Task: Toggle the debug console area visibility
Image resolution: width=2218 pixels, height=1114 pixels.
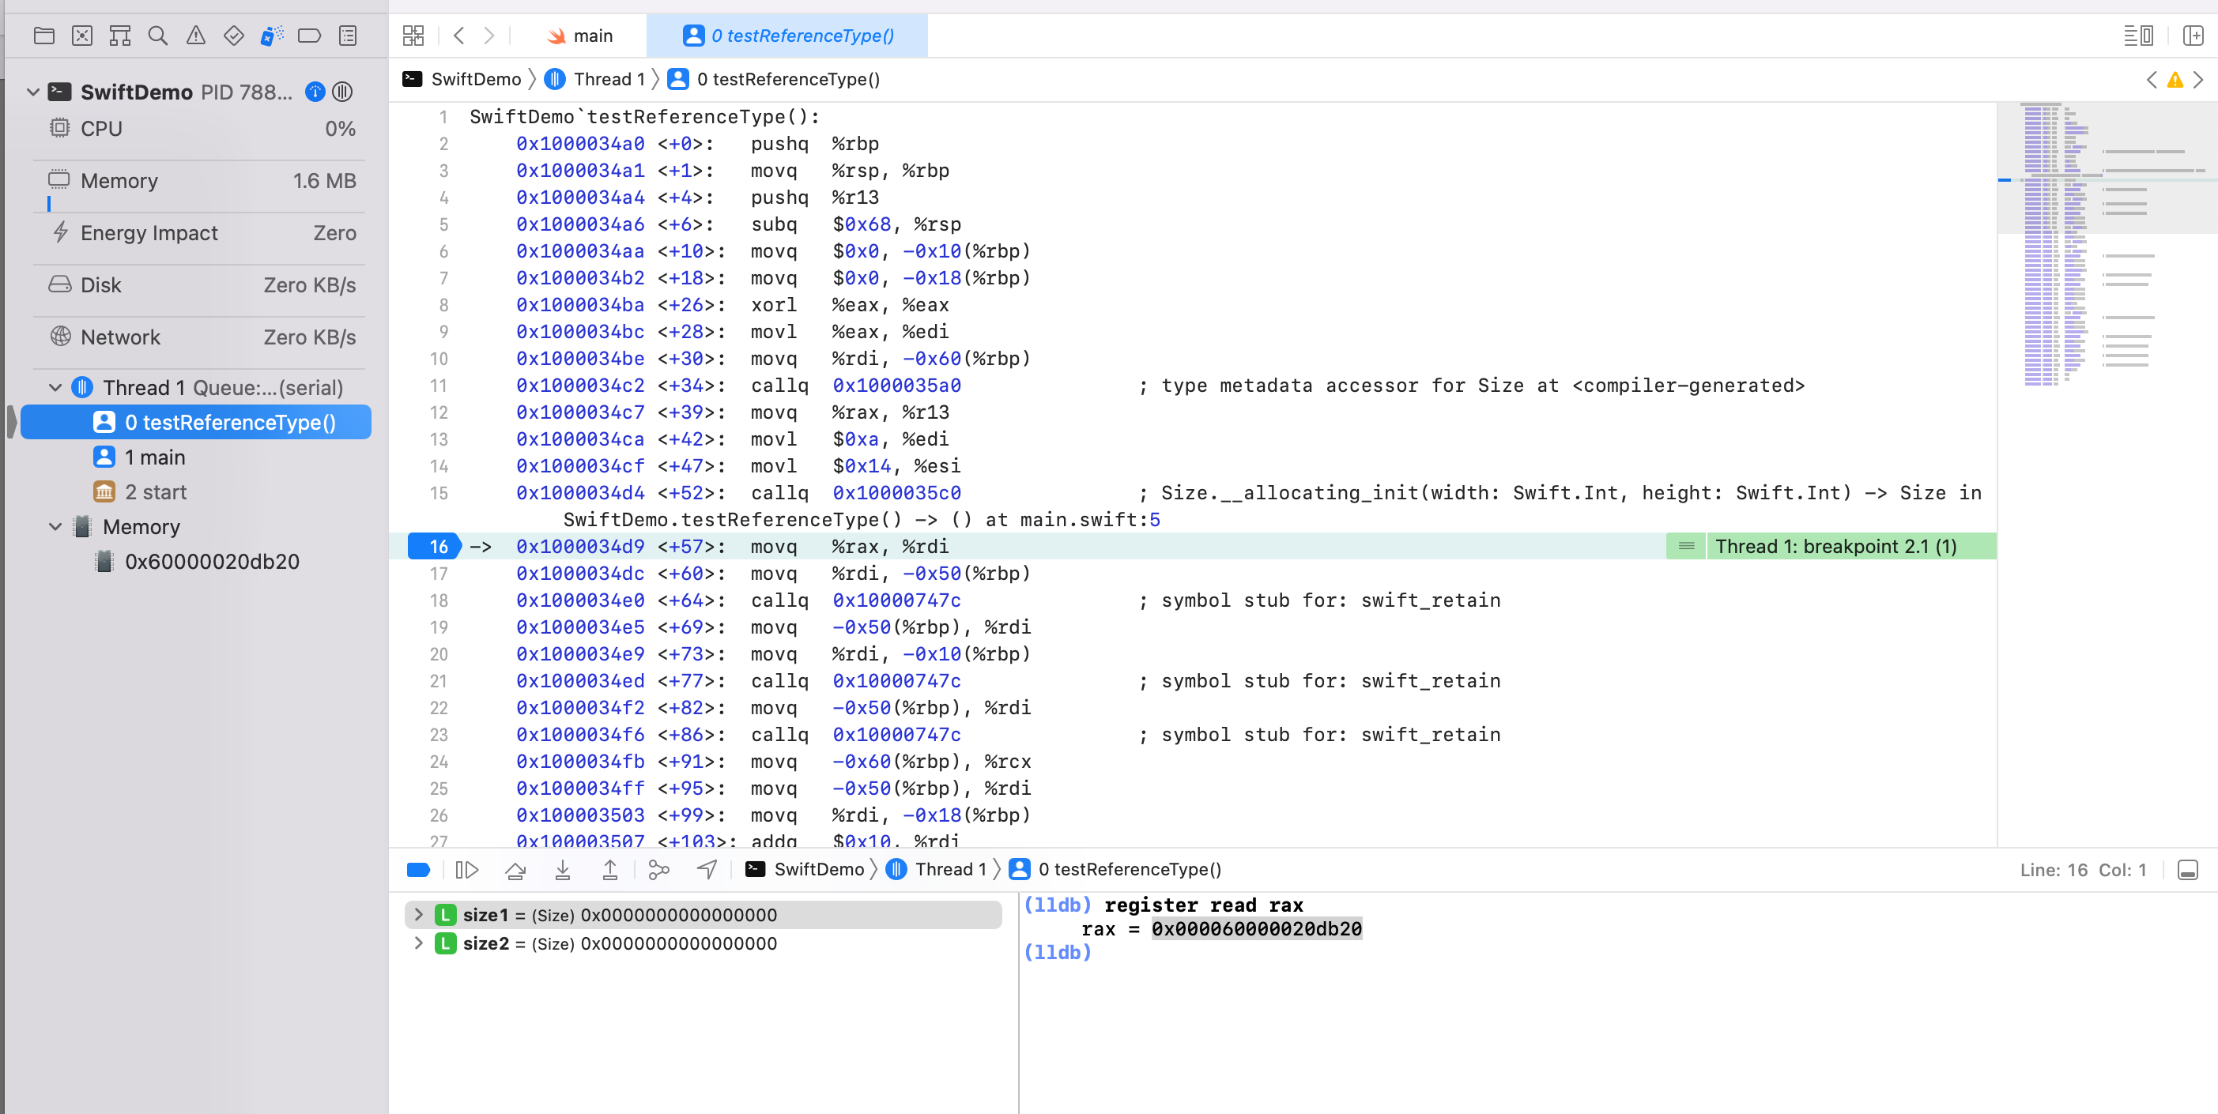Action: 2188,871
